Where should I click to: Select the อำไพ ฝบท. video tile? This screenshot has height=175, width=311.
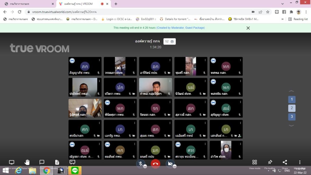point(226,150)
